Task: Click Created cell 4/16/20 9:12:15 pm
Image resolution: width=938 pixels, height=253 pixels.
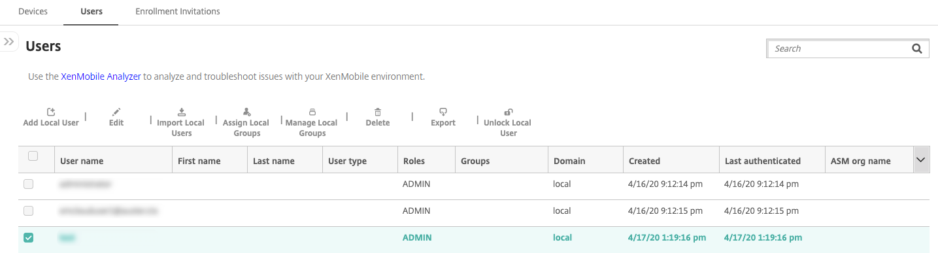Action: (665, 211)
